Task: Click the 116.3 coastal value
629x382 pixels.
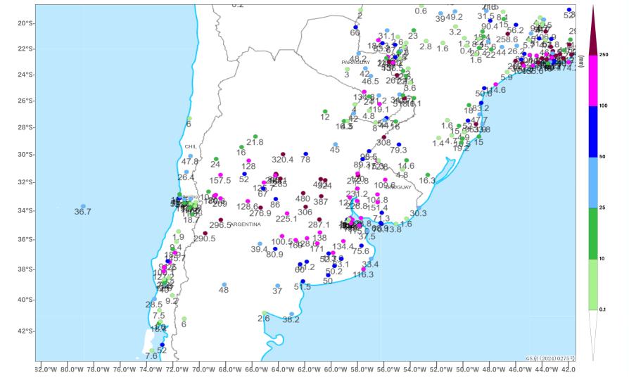Action: coord(363,275)
